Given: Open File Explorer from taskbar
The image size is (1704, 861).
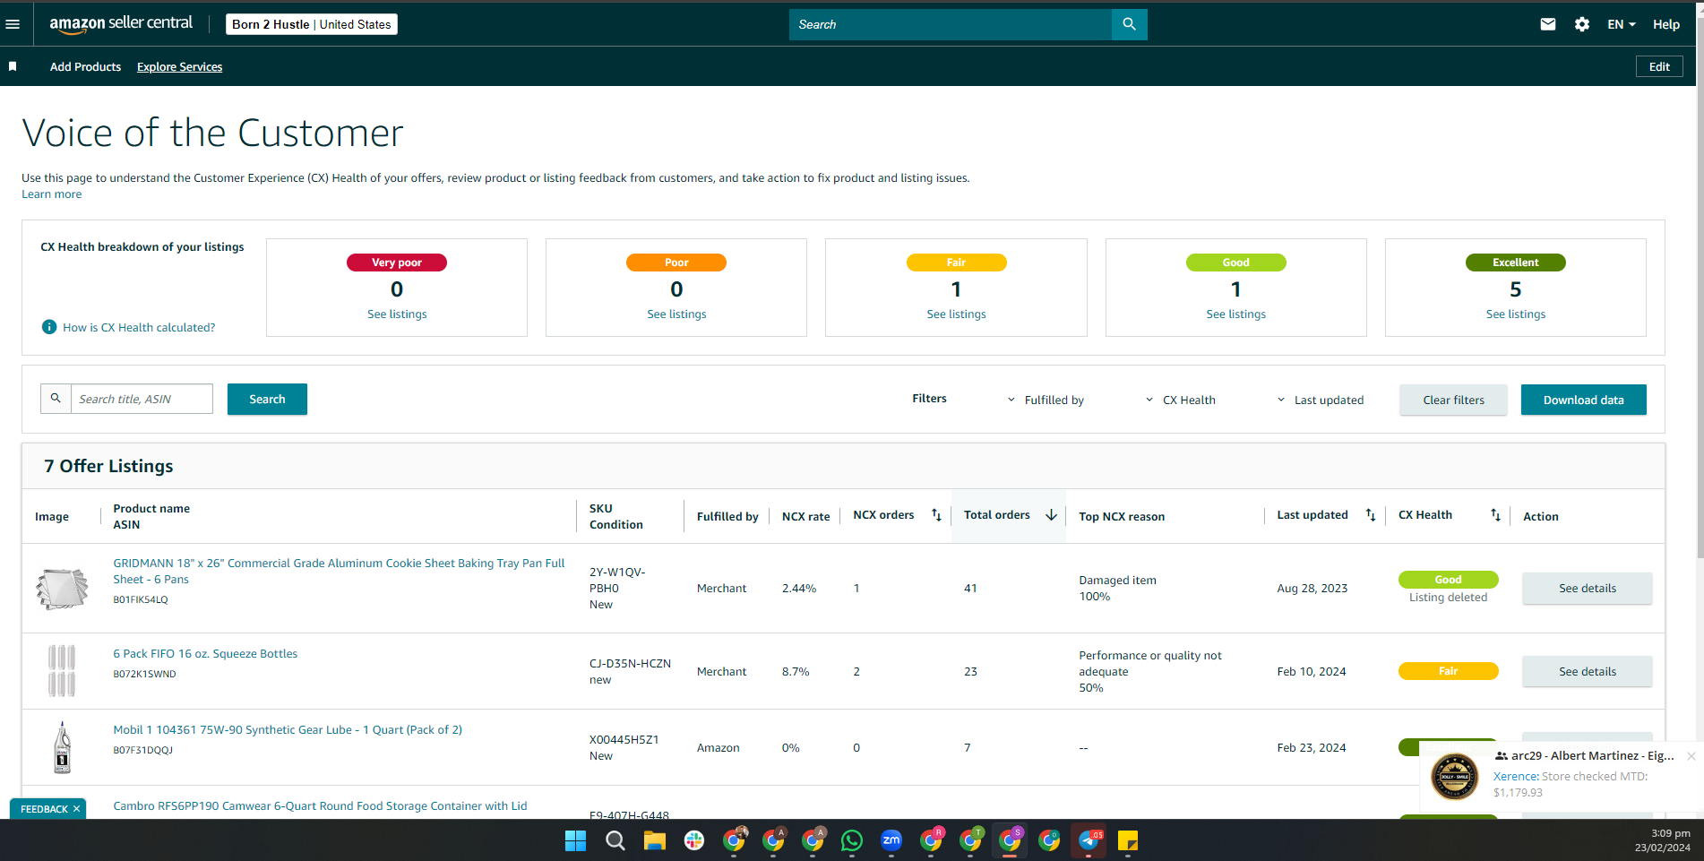Looking at the screenshot, I should (654, 840).
